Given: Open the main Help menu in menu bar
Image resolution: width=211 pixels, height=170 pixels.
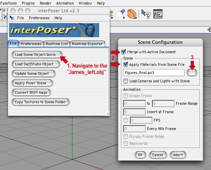Looking at the screenshot, I should [x=101, y=3].
